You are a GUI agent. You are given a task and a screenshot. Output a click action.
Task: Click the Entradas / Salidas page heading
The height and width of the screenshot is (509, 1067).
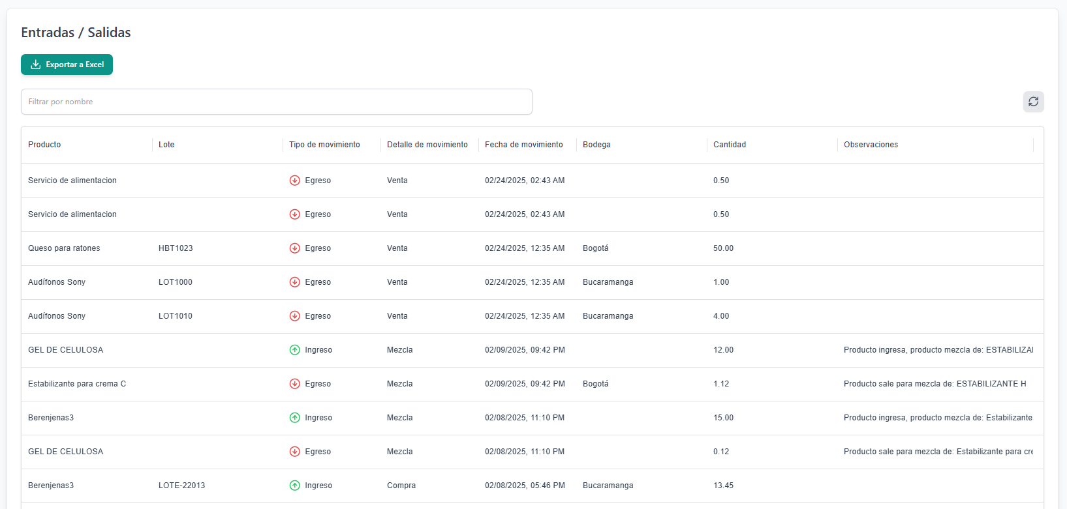76,33
